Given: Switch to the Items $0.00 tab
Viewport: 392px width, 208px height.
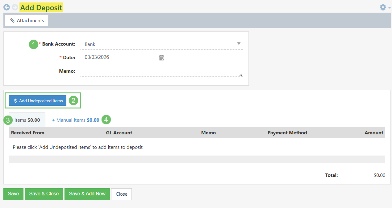Looking at the screenshot, I should [27, 120].
